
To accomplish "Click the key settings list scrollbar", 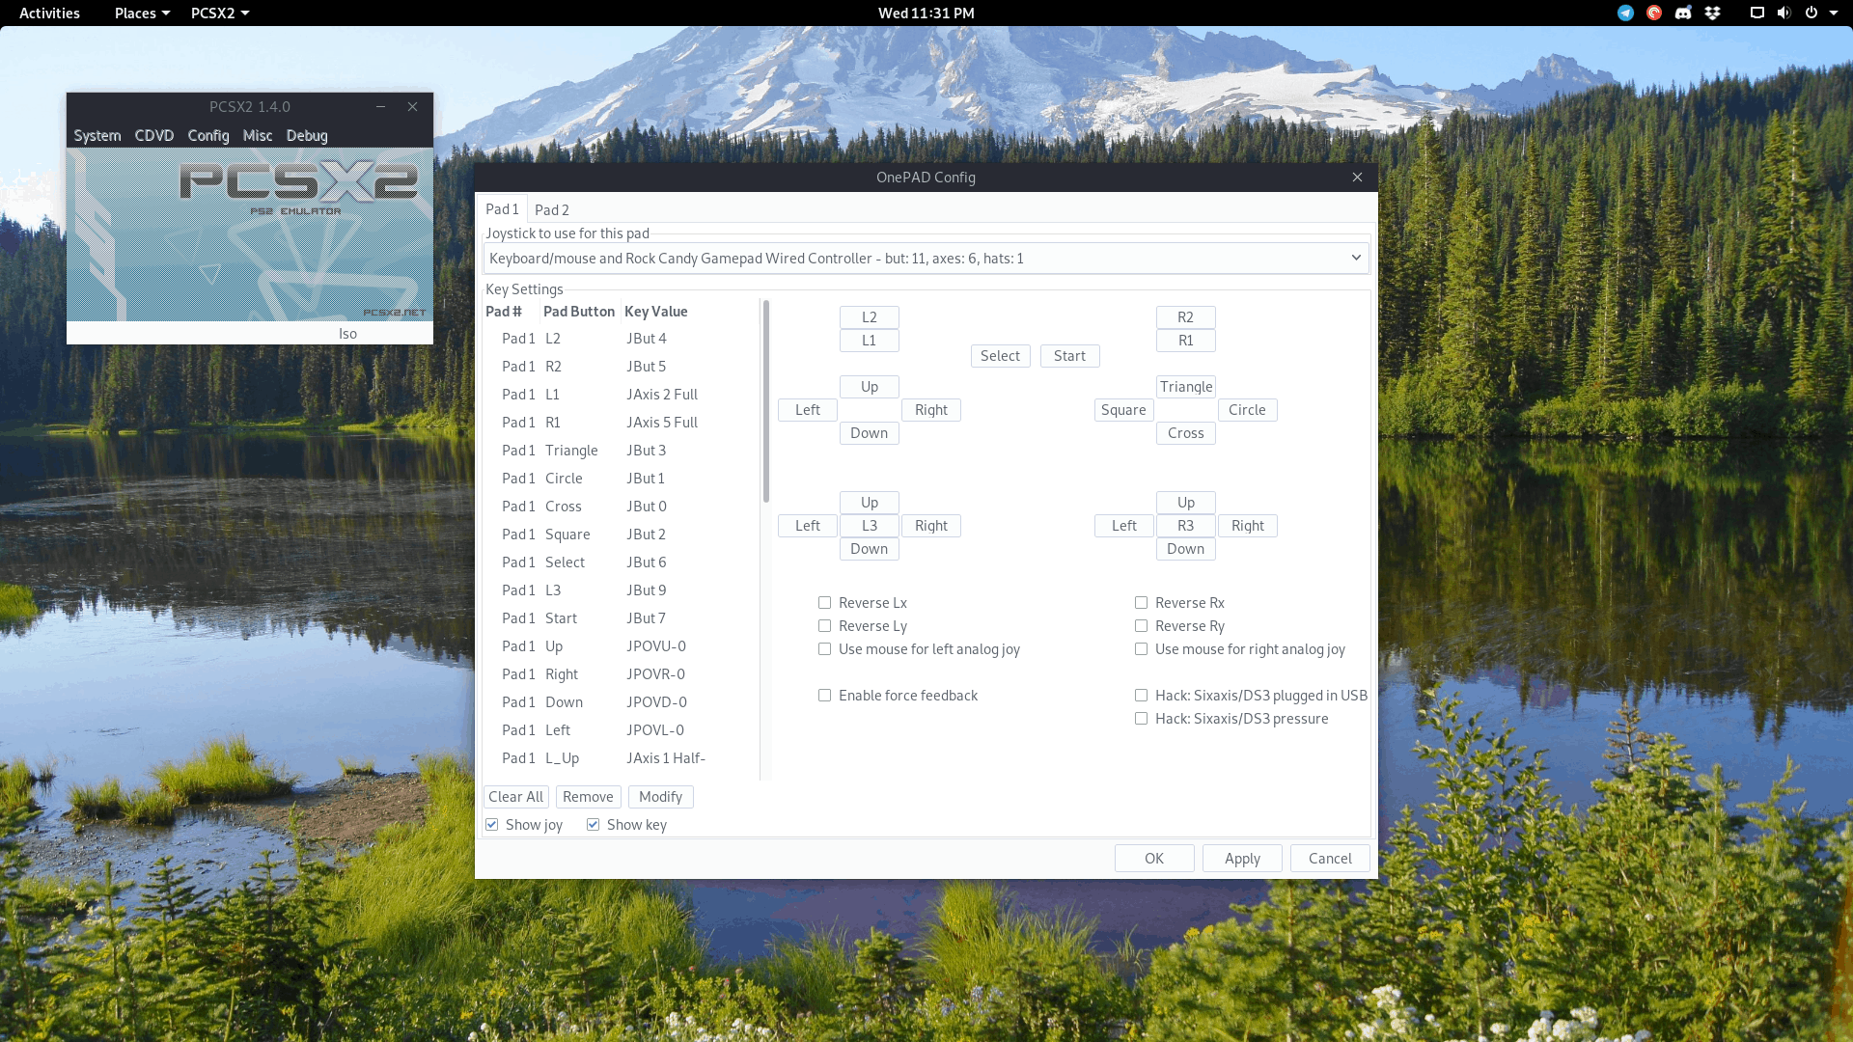I will 766,401.
